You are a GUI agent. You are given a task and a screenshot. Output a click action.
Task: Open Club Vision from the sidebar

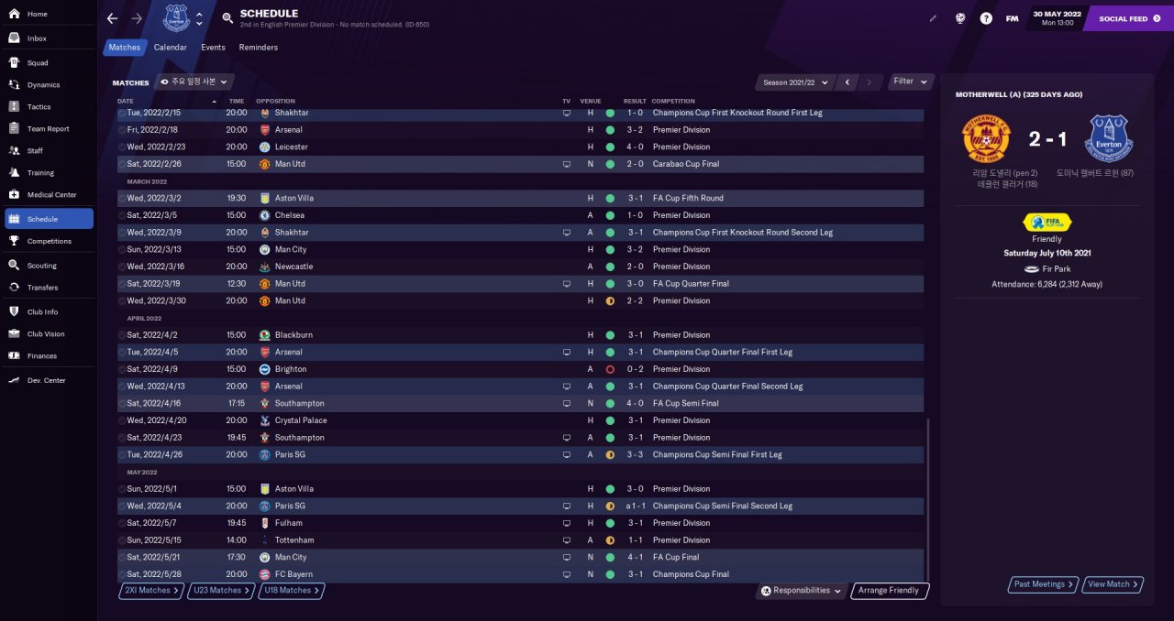[x=49, y=333]
